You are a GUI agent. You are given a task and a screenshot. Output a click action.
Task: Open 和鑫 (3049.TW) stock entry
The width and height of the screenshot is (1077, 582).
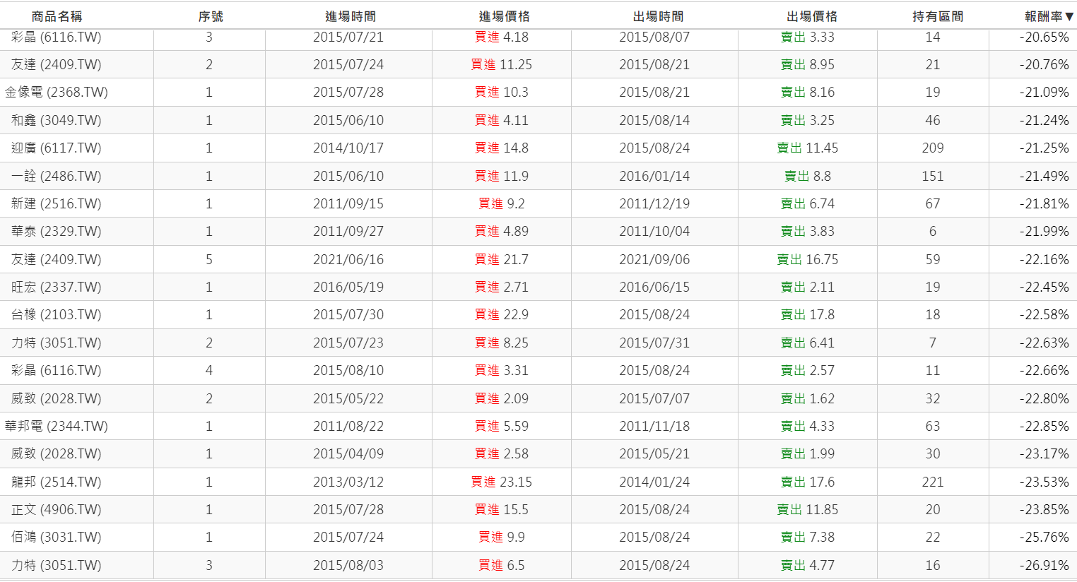[x=57, y=121]
